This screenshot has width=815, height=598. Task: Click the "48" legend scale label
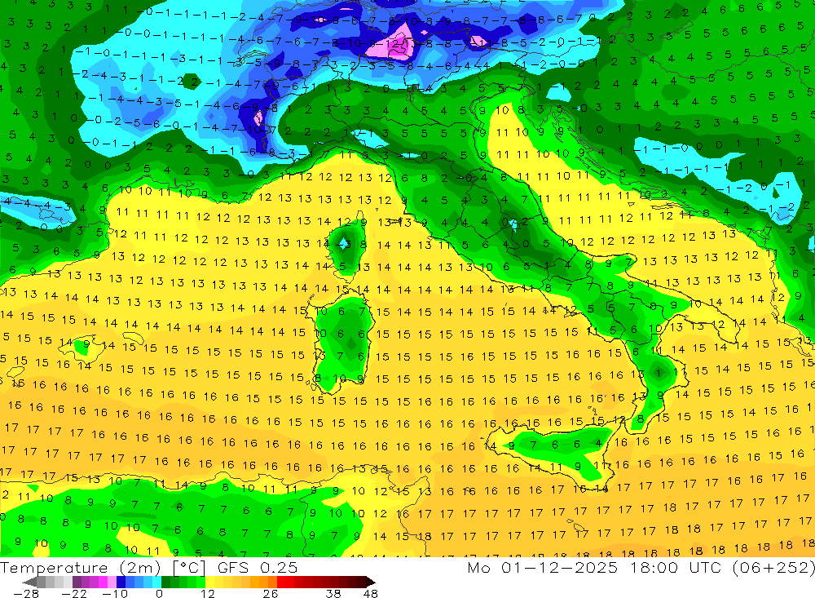371,593
